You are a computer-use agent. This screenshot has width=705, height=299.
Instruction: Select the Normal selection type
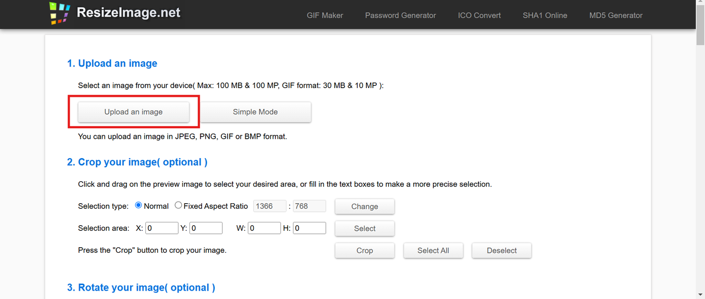(139, 205)
